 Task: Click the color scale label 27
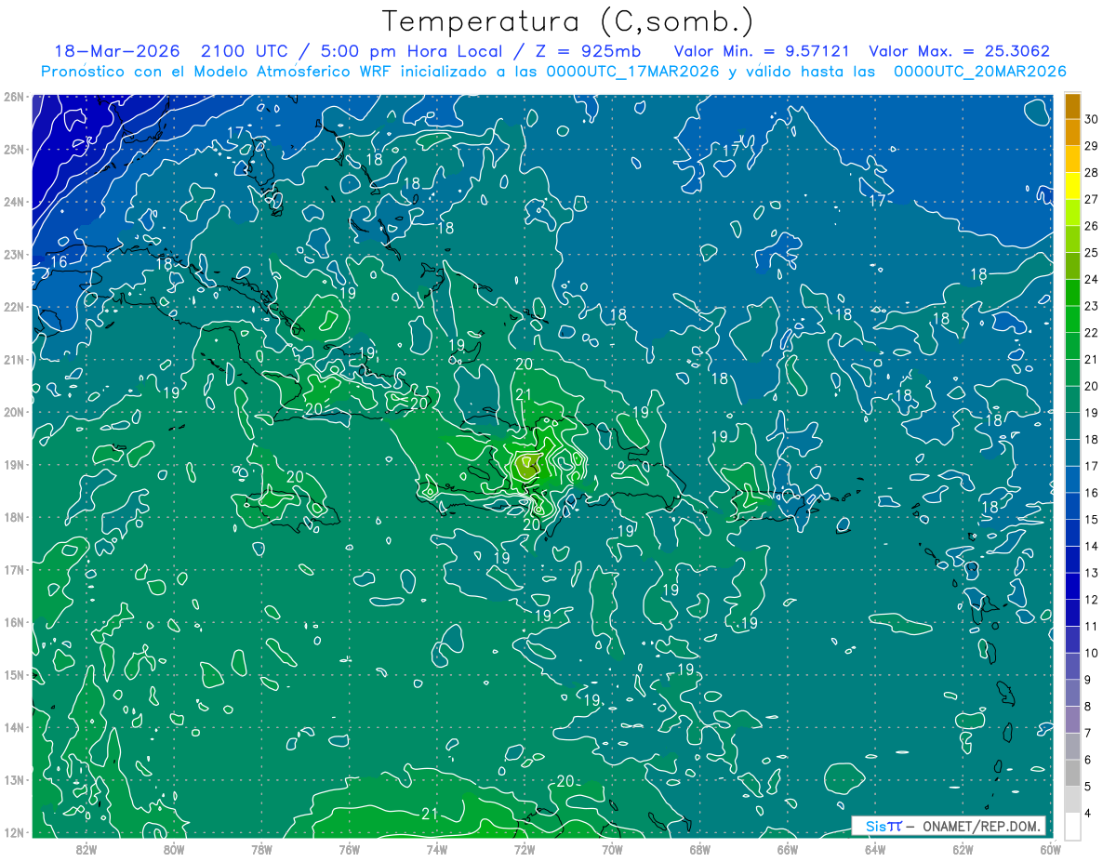pyautogui.click(x=1091, y=199)
